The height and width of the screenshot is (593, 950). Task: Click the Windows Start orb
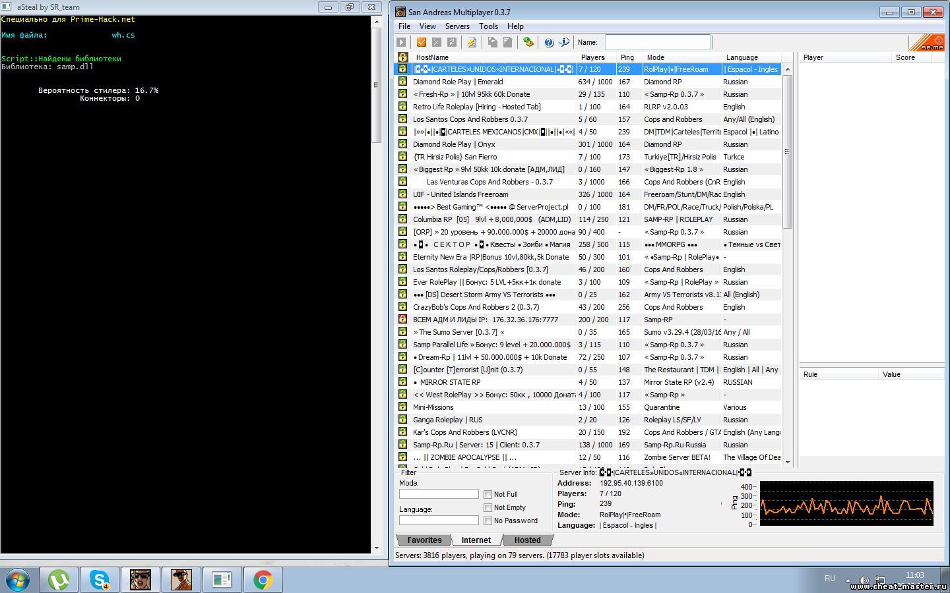(18, 580)
